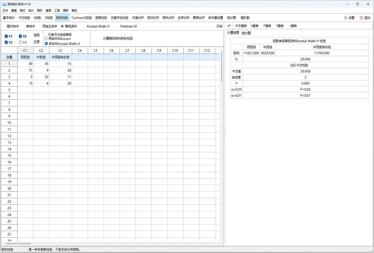Switch to 游程检验 tab
This screenshot has width=374, height=253.
click(101, 18)
